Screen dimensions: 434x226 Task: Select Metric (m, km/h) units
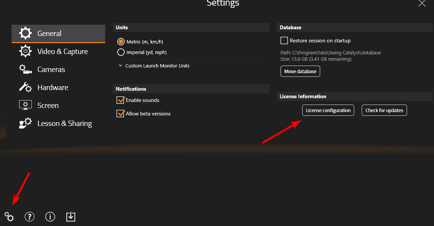pyautogui.click(x=121, y=42)
